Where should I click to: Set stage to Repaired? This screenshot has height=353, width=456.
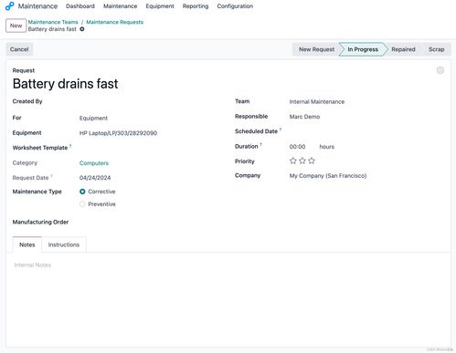(403, 49)
